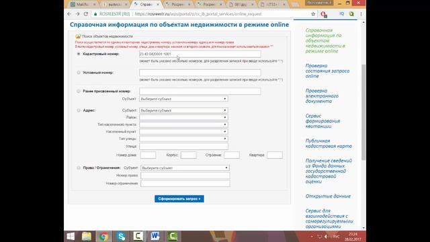Close the active Справочная tab
The width and height of the screenshot is (430, 242).
coord(158,5)
